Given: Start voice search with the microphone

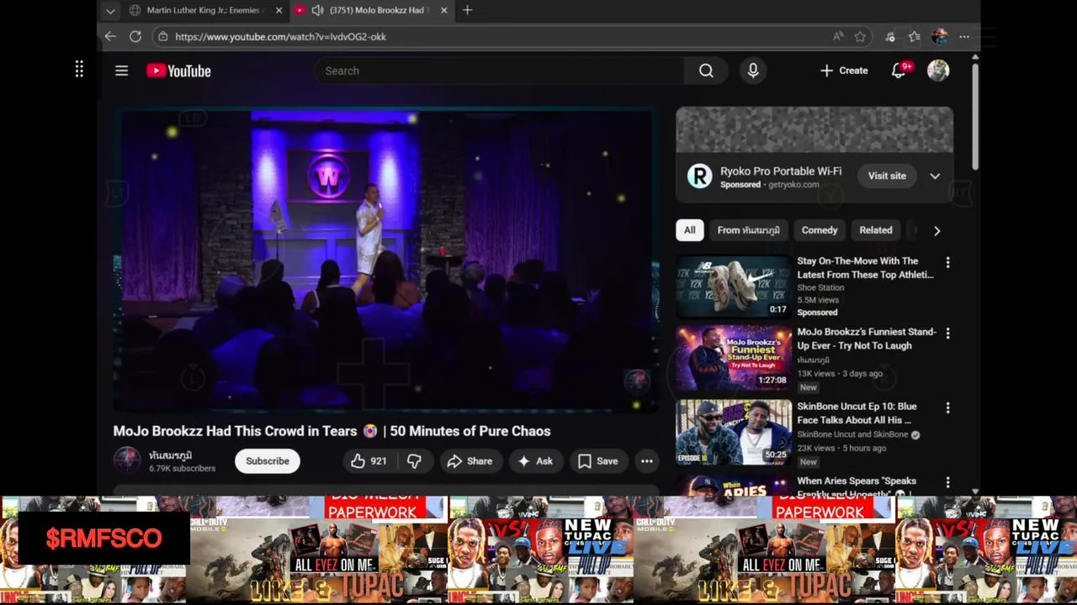Looking at the screenshot, I should 753,71.
